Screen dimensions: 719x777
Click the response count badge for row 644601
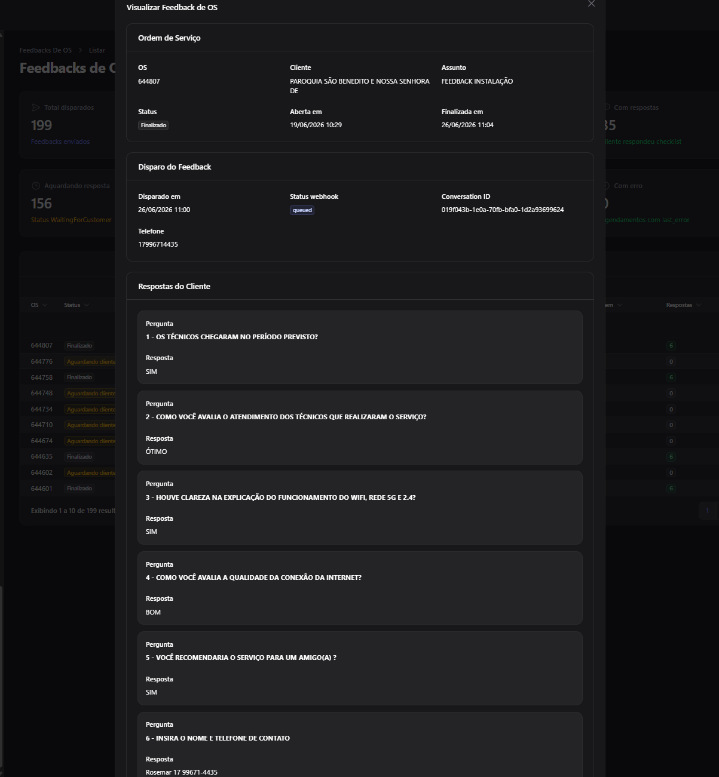pos(671,489)
